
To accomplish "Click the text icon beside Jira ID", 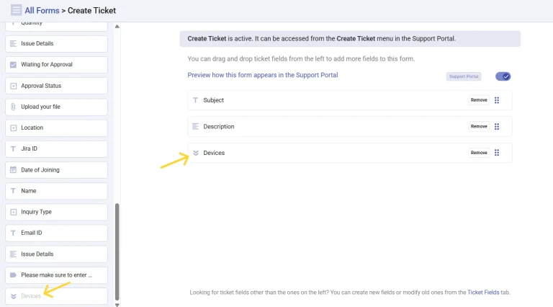I will [x=14, y=148].
